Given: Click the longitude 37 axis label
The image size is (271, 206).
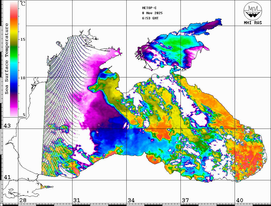Looking at the screenshot, I should 185,200.
